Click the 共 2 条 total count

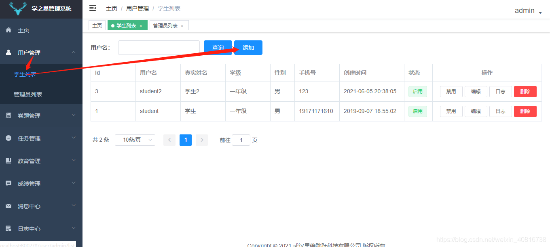tap(101, 140)
